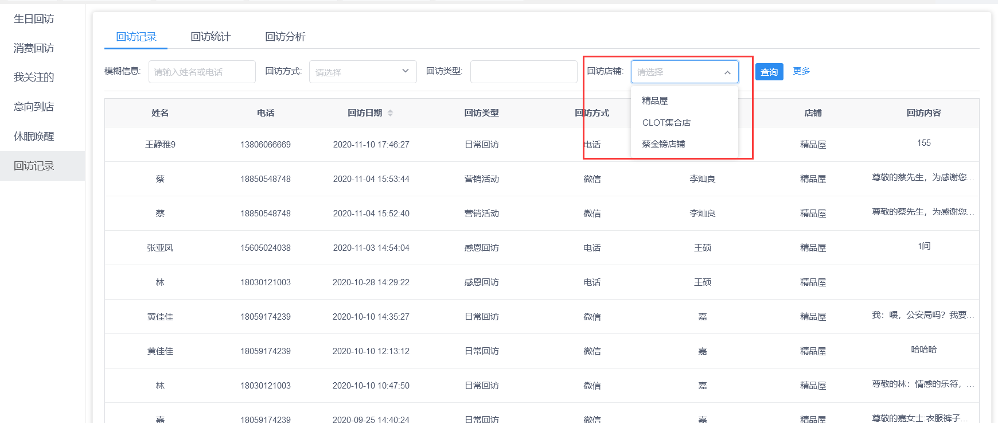Click the 1间 visit content cell
This screenshot has width=998, height=423.
[x=924, y=246]
